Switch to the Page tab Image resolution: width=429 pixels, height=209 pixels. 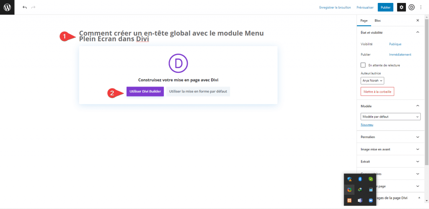click(364, 20)
